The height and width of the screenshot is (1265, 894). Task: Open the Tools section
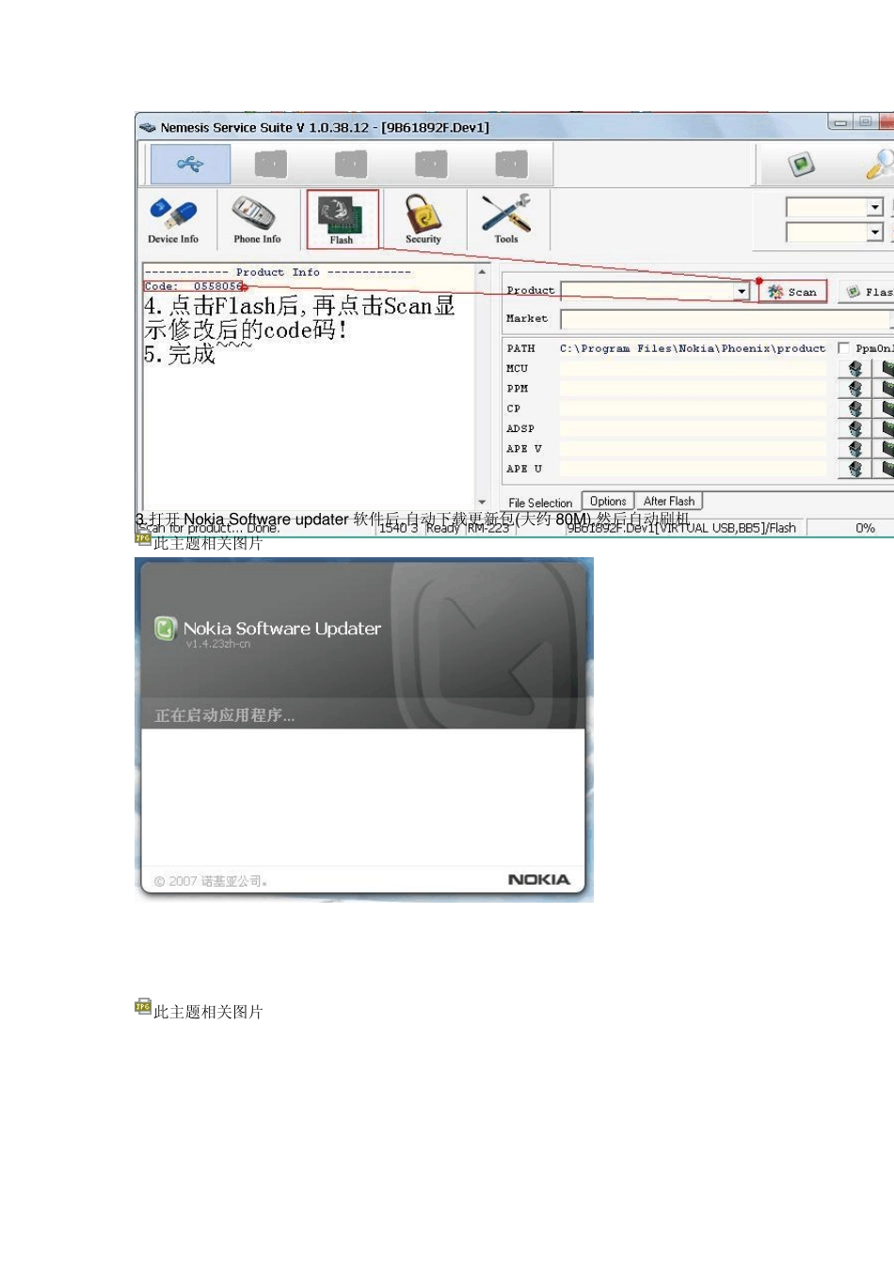pos(506,219)
